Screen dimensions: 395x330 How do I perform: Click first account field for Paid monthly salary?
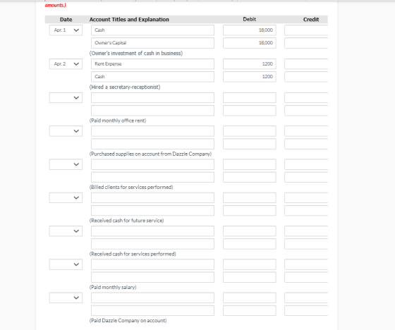152,264
